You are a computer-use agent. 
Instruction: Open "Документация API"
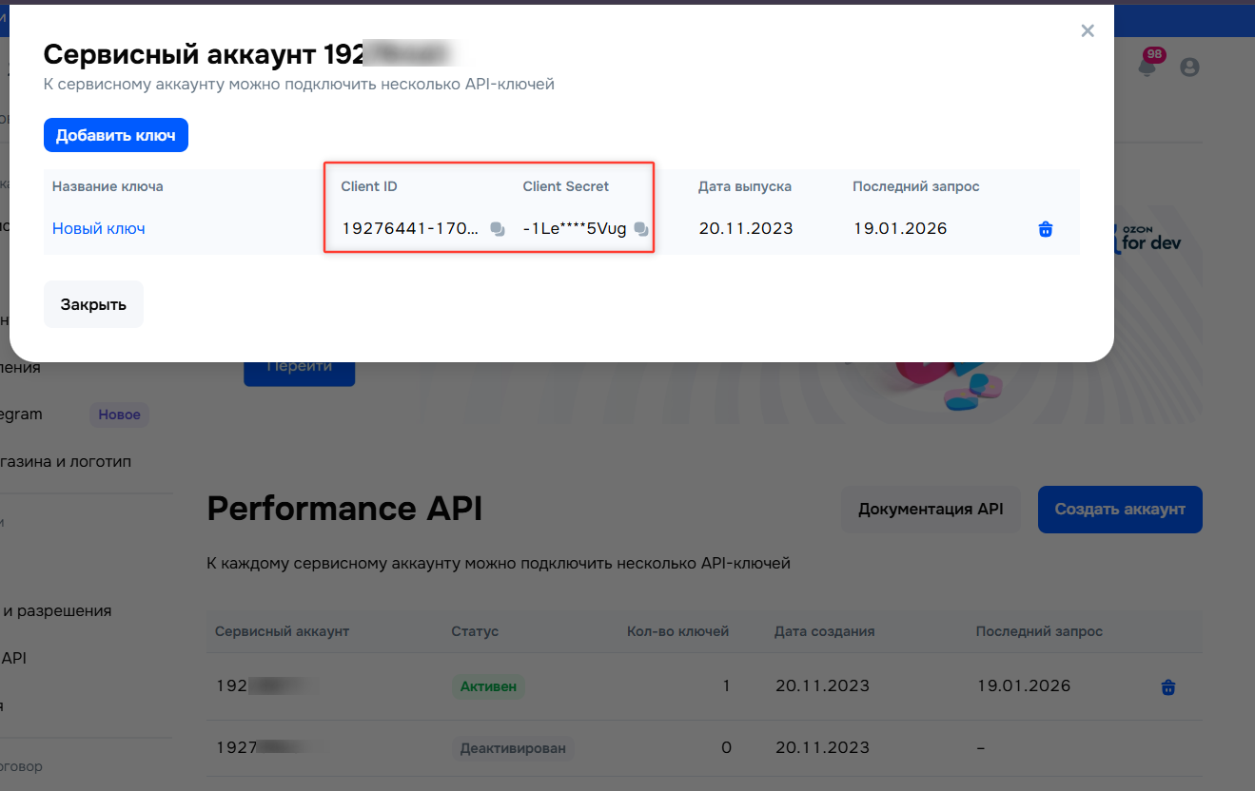pos(931,510)
